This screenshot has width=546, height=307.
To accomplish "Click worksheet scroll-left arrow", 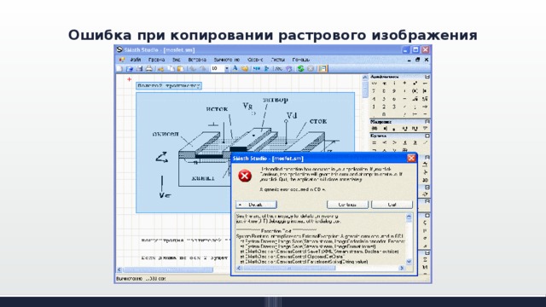I will tap(119, 269).
